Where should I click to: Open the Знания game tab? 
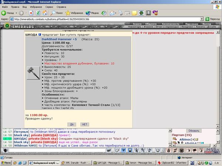137,24
